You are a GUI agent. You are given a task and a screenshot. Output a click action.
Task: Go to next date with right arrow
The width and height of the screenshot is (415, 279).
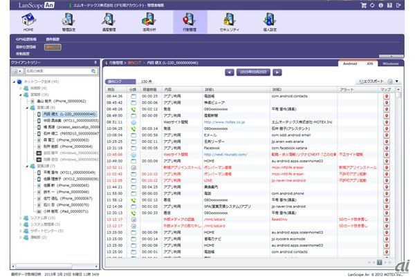click(x=277, y=71)
